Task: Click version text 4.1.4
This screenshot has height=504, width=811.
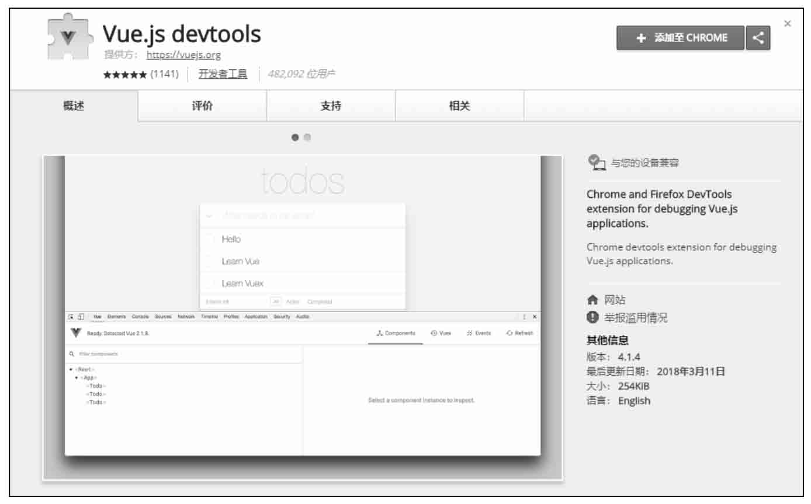Action: coord(629,358)
